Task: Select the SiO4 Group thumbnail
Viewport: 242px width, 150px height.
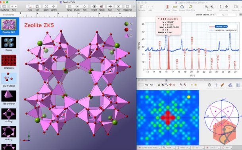Action: (9, 78)
